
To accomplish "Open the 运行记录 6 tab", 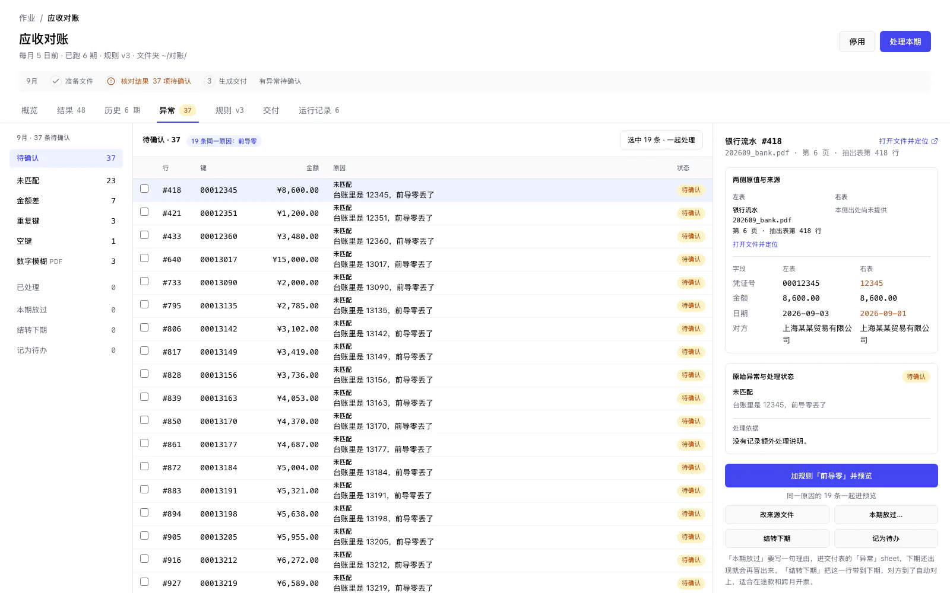I will tap(319, 110).
